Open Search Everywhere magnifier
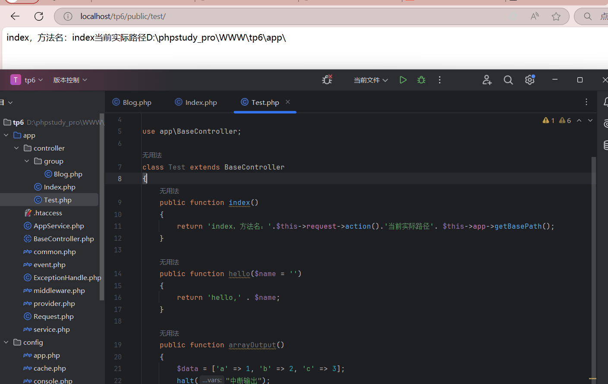 (508, 80)
